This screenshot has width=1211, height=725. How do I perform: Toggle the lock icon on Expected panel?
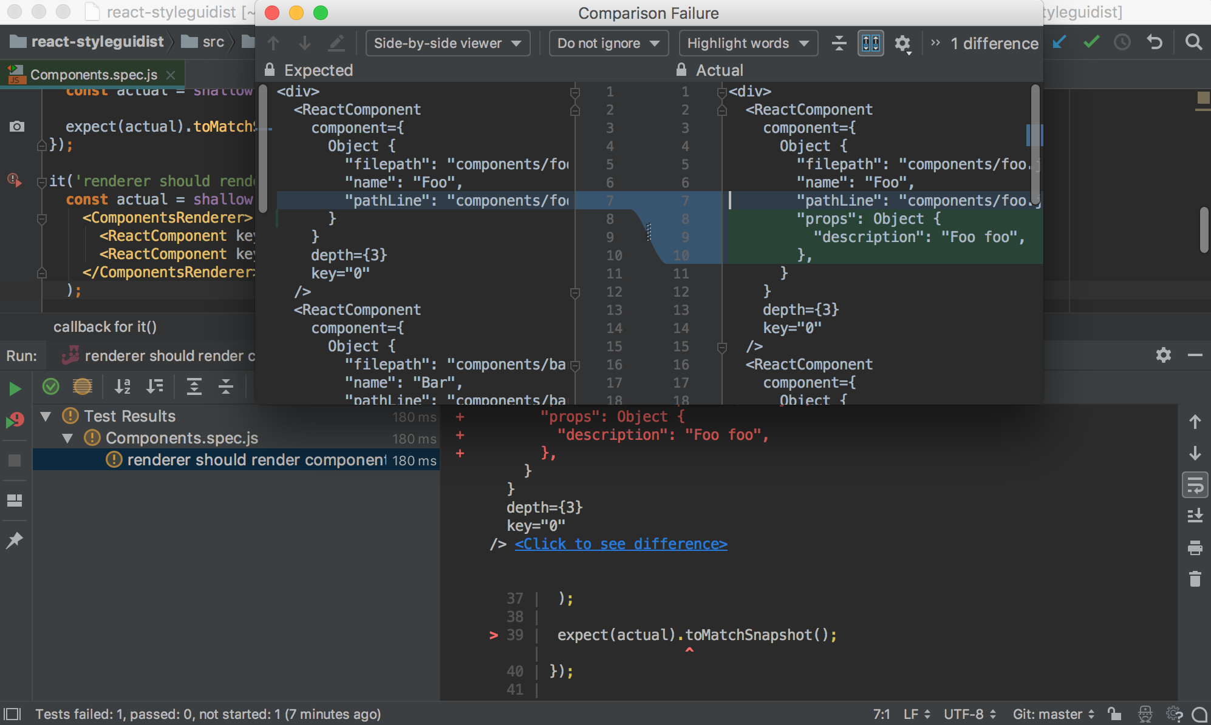271,70
